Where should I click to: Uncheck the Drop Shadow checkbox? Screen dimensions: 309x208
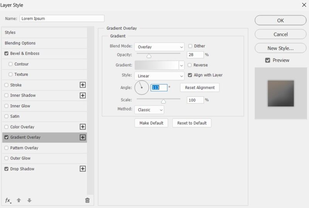[x=7, y=169]
